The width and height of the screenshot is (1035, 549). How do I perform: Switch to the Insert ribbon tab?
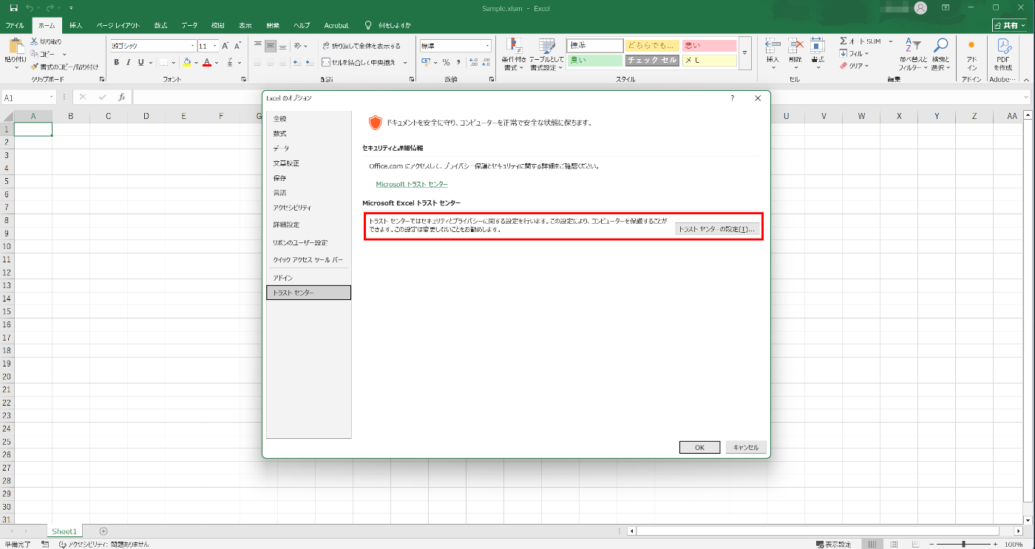76,25
